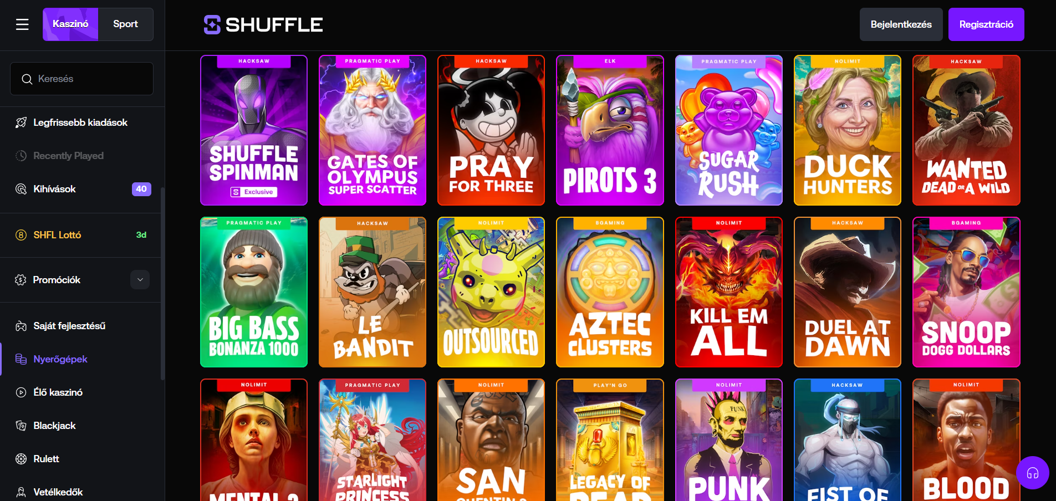Click the Vetélkedők icon
The width and height of the screenshot is (1056, 501).
[21, 492]
